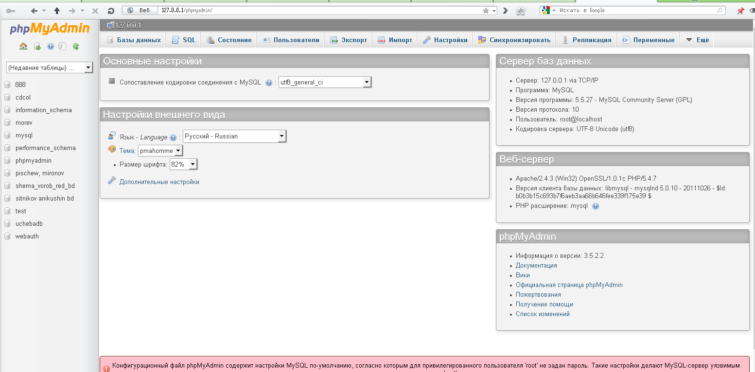This screenshot has width=755, height=372.
Task: Open the Дополнительные настройки link
Action: [x=159, y=182]
